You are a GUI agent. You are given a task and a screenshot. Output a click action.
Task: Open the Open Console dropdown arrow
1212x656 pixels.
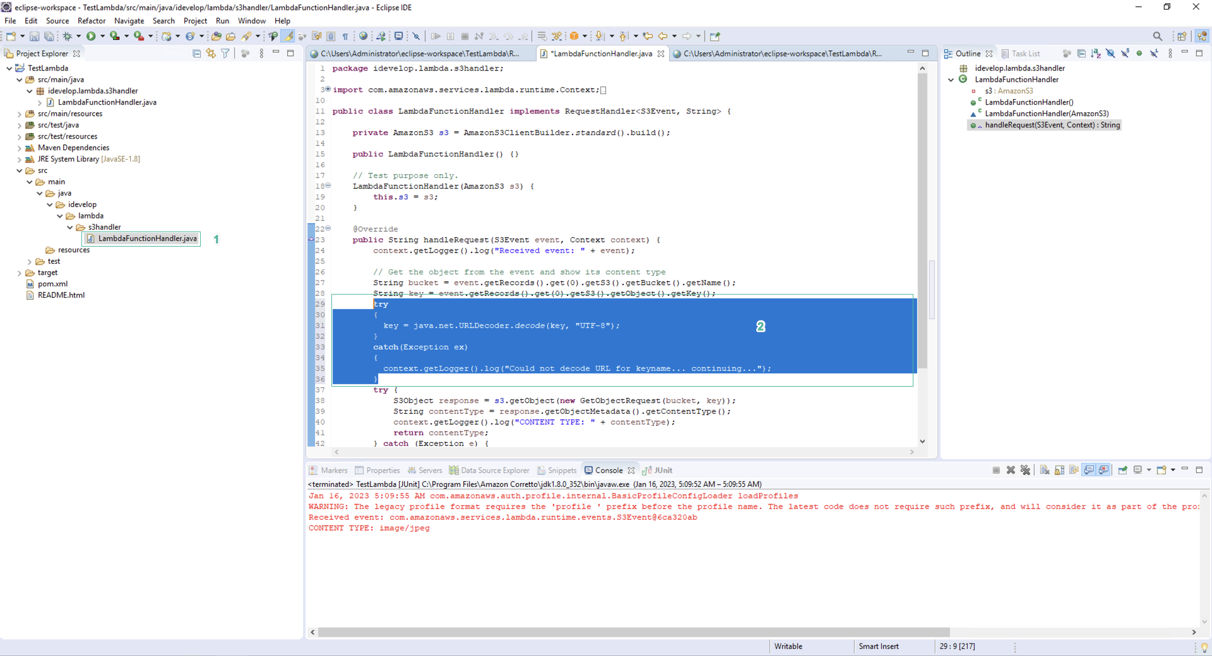click(x=1173, y=470)
